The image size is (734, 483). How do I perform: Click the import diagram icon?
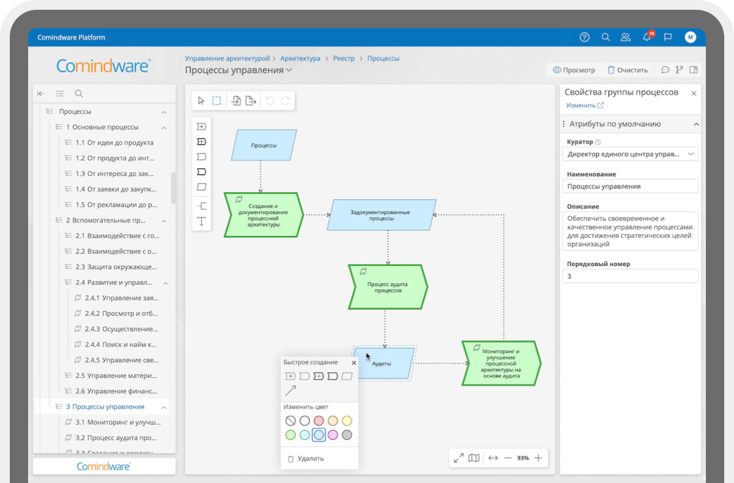(x=236, y=101)
